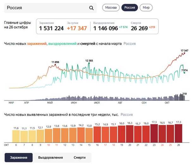Click the October 24 bar showing 16,5
The image size is (196, 165).
click(162, 134)
